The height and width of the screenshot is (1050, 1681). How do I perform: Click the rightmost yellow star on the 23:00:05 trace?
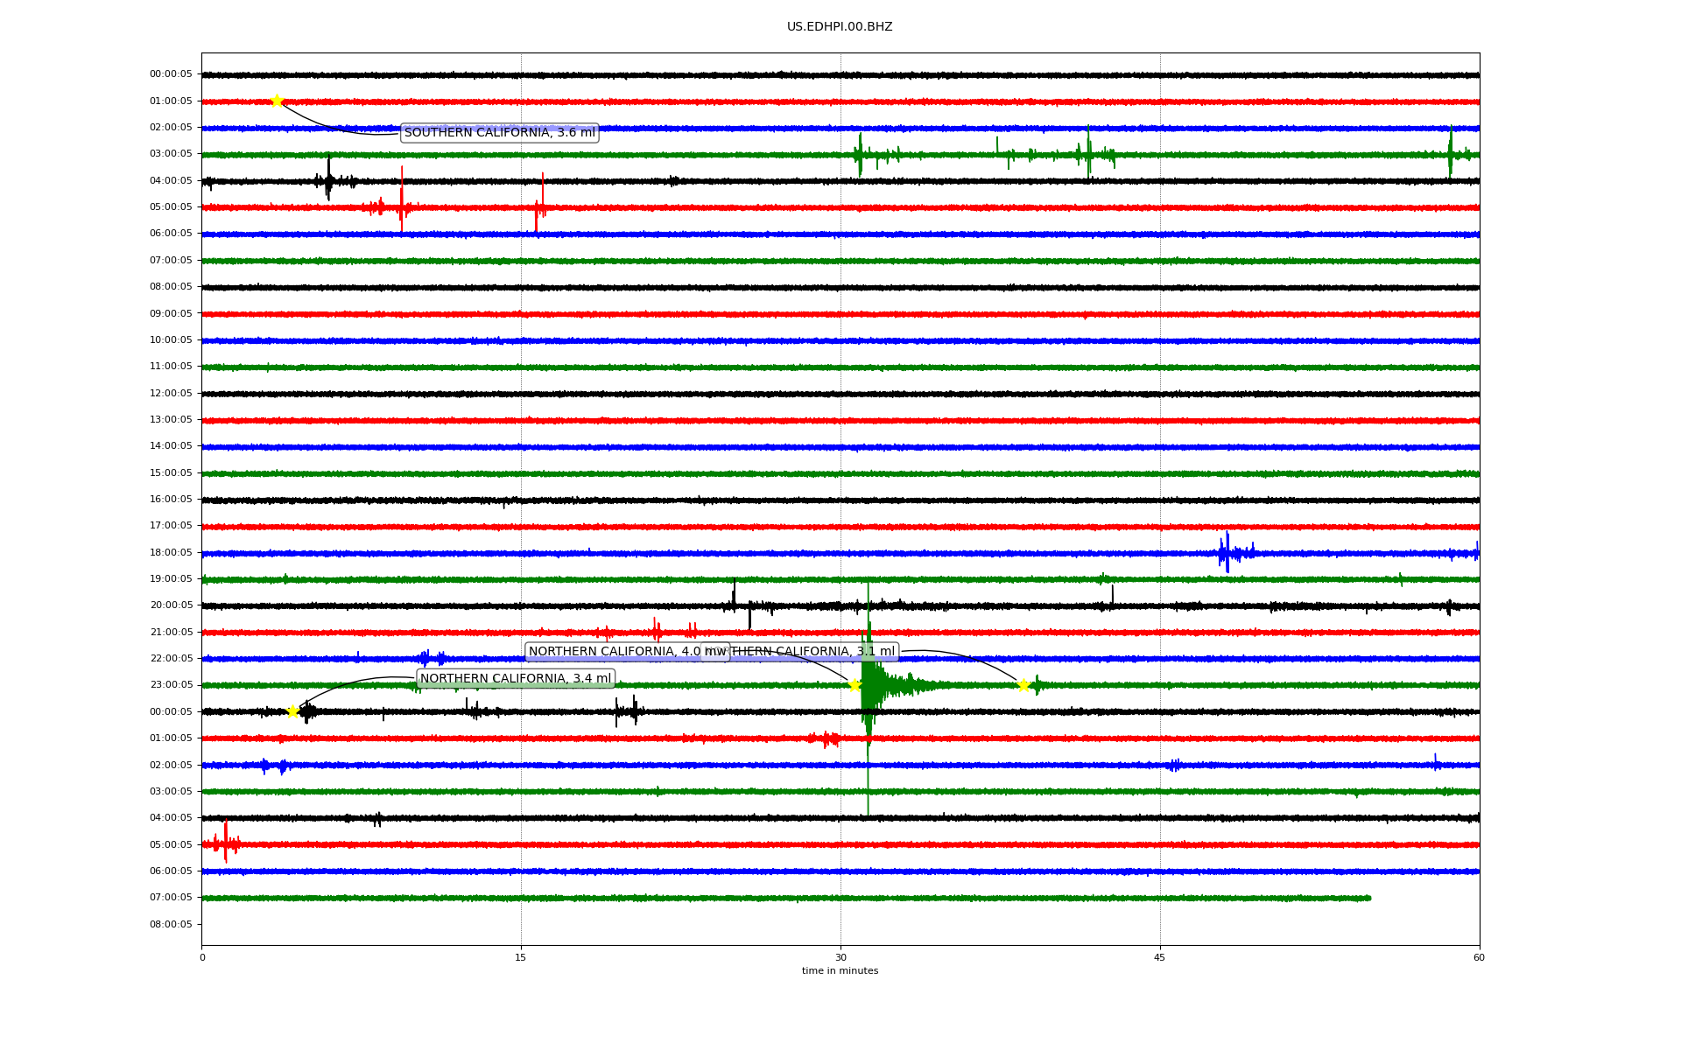[1023, 685]
